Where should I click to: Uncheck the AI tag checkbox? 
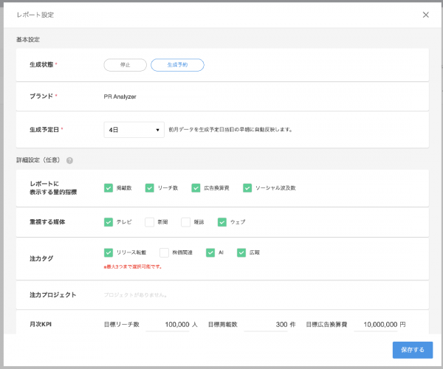(x=210, y=252)
